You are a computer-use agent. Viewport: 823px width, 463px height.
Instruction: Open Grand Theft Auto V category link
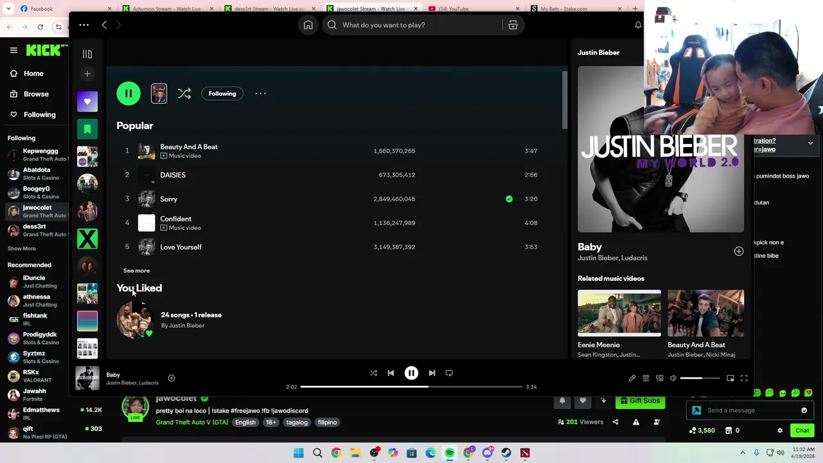tap(192, 422)
